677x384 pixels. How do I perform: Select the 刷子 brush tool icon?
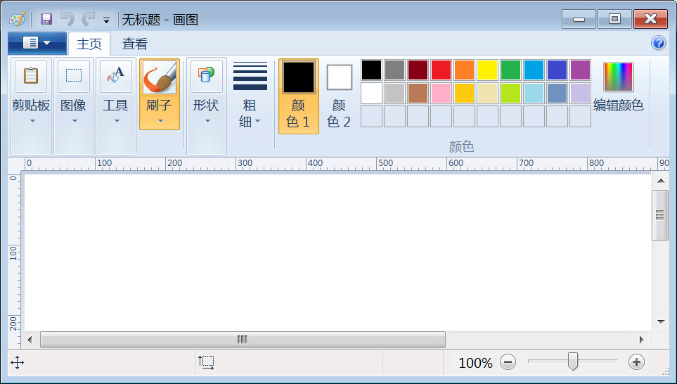pos(160,77)
